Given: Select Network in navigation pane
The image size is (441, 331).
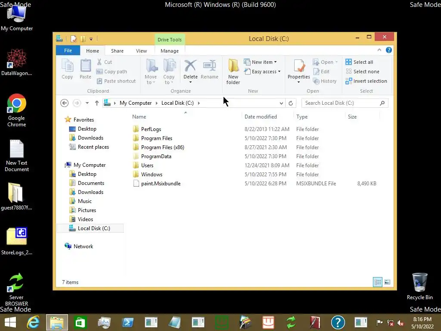Looking at the screenshot, I should [x=83, y=246].
